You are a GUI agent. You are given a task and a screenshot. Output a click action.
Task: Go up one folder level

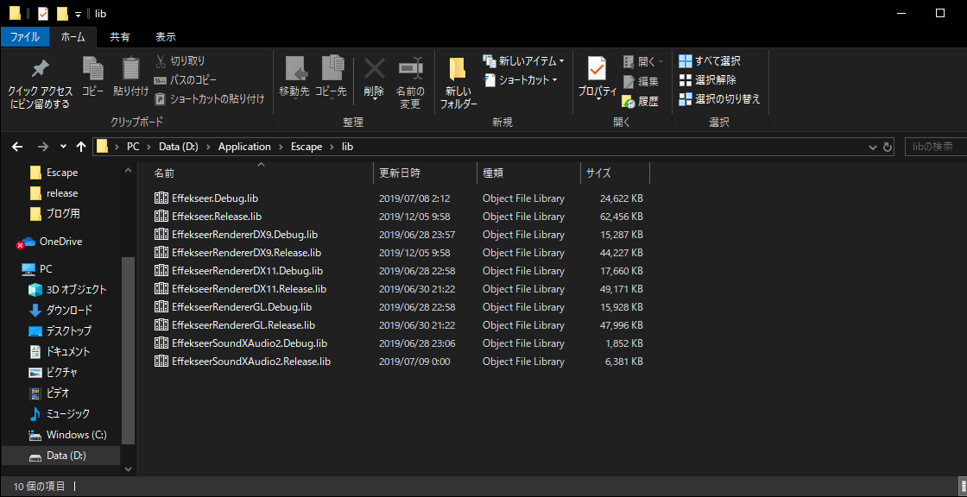pyautogui.click(x=81, y=147)
